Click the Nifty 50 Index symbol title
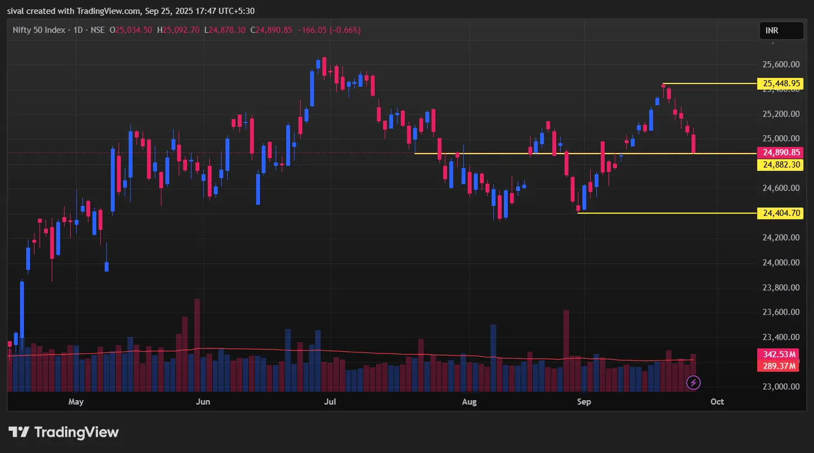This screenshot has height=453, width=814. (x=39, y=30)
